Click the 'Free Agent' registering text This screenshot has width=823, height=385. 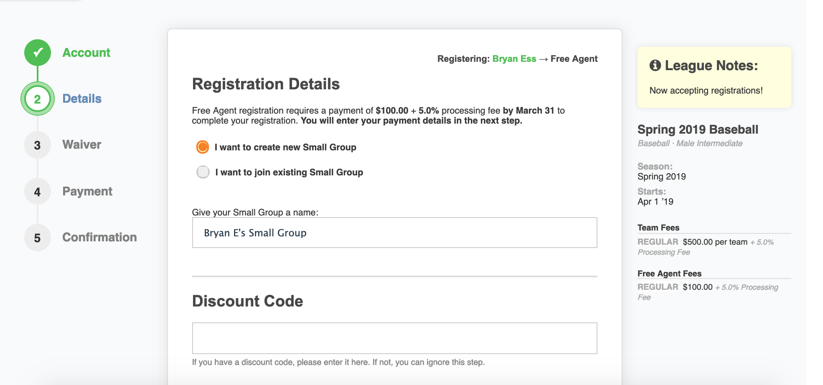pos(574,59)
